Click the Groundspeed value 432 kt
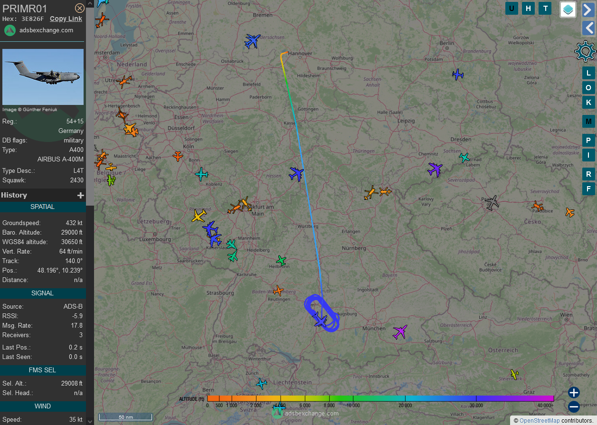The image size is (597, 425). click(x=74, y=223)
